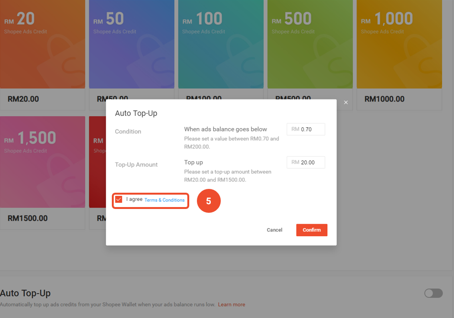Open the Terms & Conditions link
454x318 pixels.
point(164,200)
